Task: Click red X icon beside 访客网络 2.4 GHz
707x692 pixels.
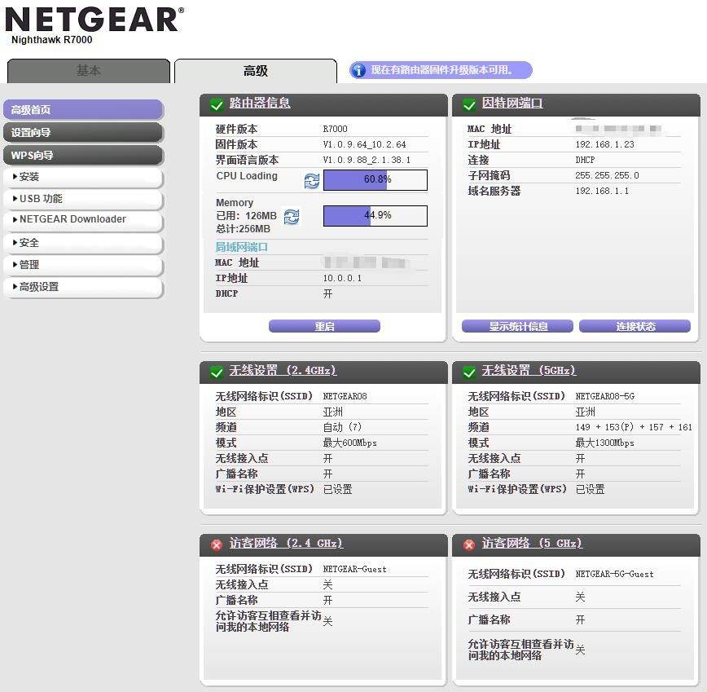Action: (x=217, y=544)
